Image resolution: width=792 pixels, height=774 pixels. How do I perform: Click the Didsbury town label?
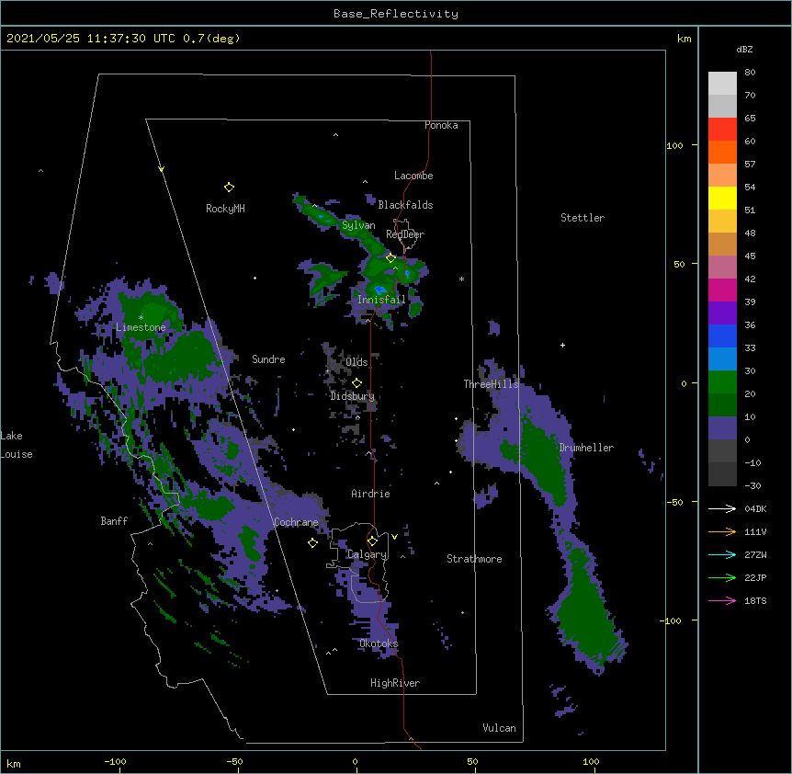point(352,396)
